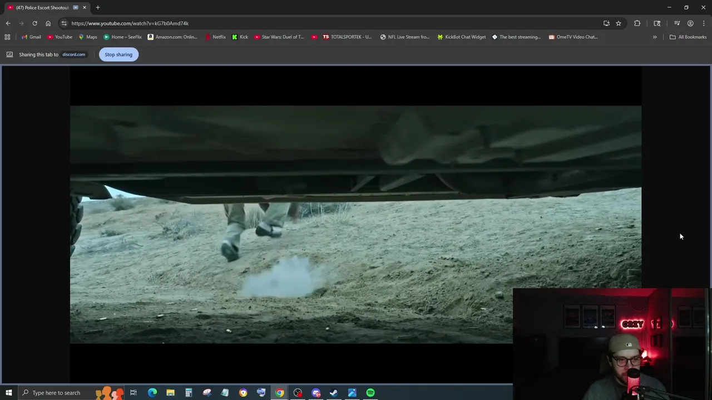
Task: Open Photos app from taskbar
Action: point(352,393)
